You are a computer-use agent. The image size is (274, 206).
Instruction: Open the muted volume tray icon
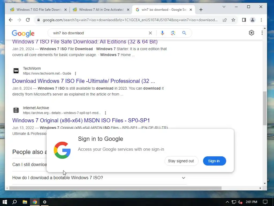240,202
